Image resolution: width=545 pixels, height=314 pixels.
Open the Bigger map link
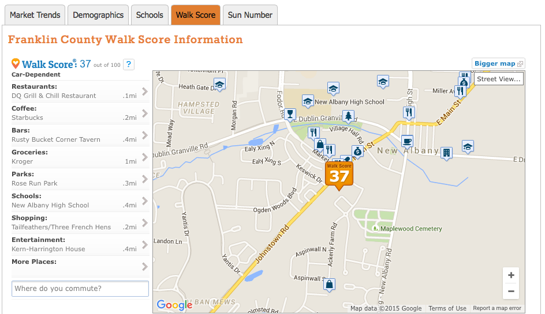point(498,63)
